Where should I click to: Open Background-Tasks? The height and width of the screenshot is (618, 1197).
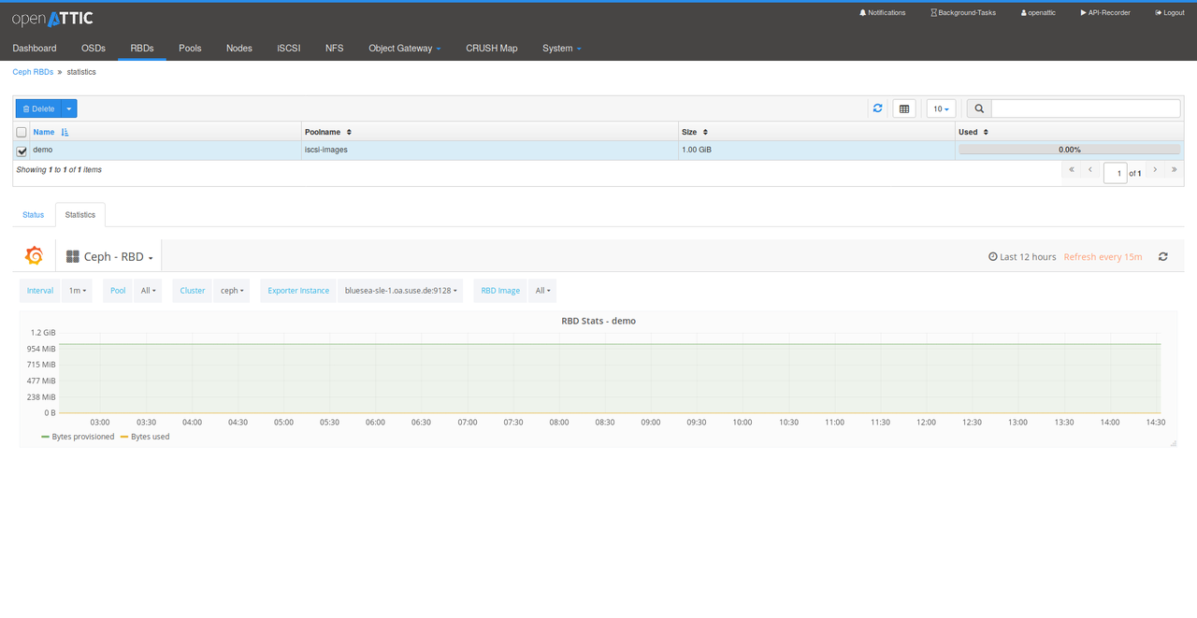(x=963, y=13)
